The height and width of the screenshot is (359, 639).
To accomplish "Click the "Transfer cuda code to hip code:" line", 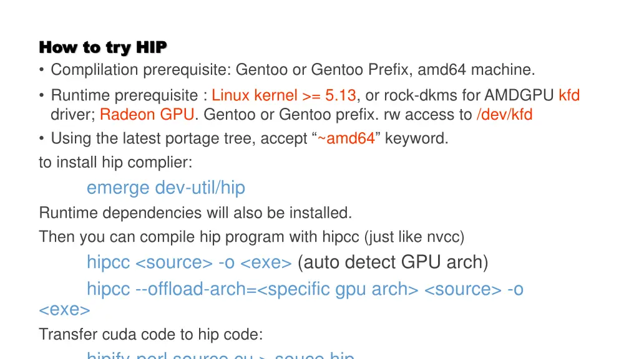I will pos(150,335).
